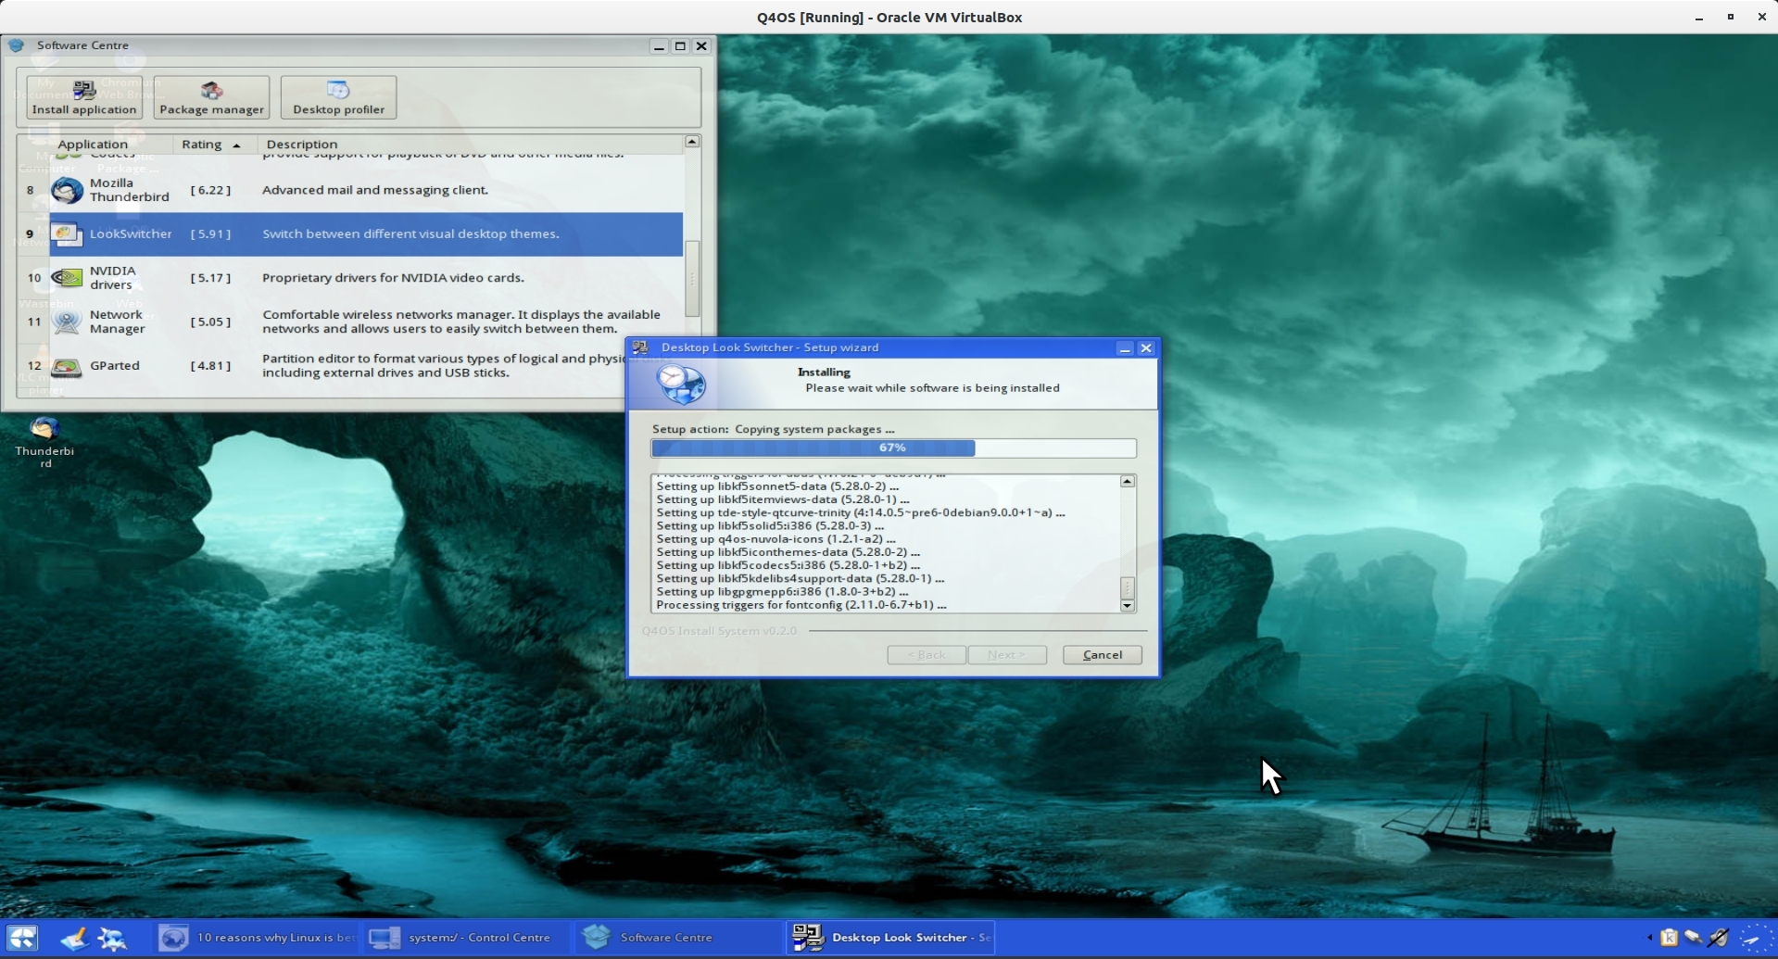Cancel the Look Switcher installation
This screenshot has width=1778, height=959.
[1102, 655]
